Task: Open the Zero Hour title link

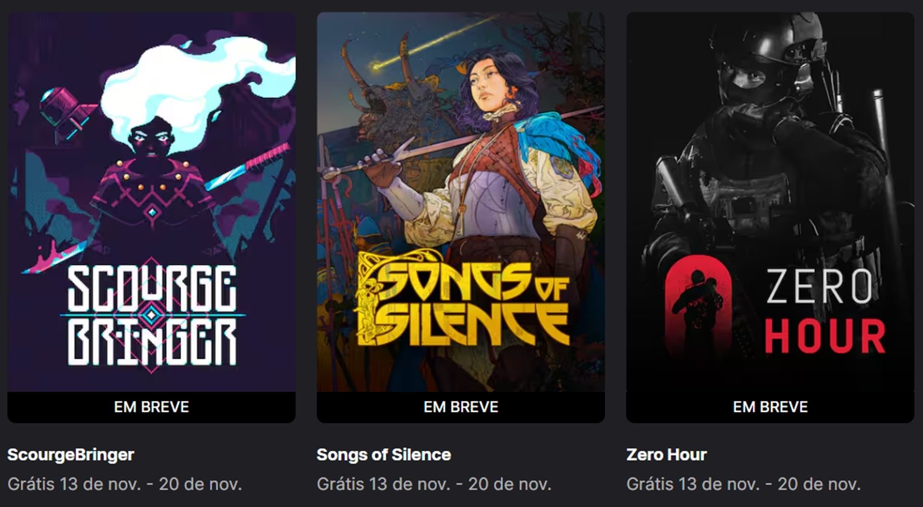Action: coord(666,455)
